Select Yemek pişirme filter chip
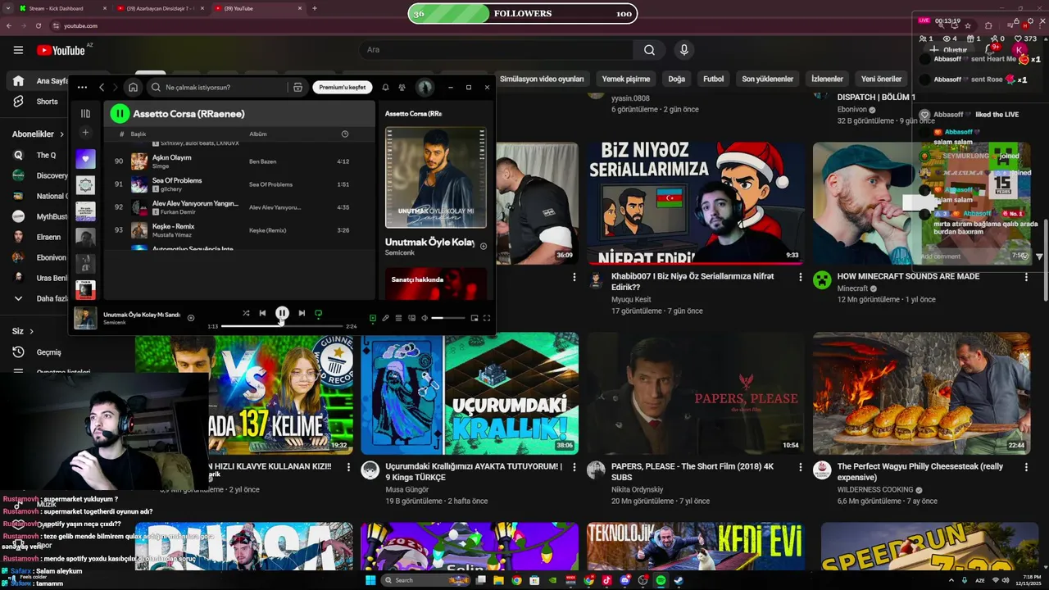Screen dimensions: 1049x590 point(625,79)
